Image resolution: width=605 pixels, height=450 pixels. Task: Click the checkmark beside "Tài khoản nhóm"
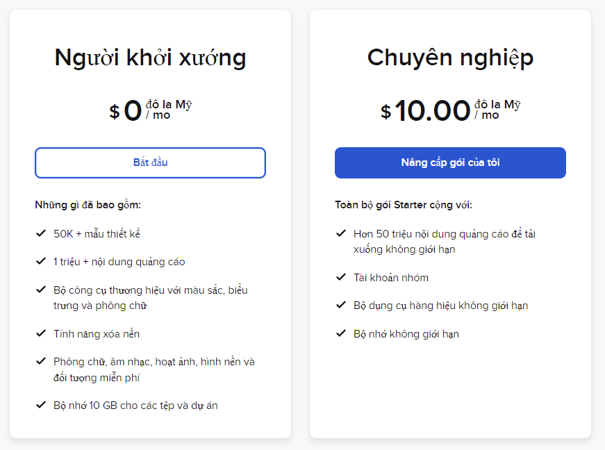pyautogui.click(x=340, y=276)
